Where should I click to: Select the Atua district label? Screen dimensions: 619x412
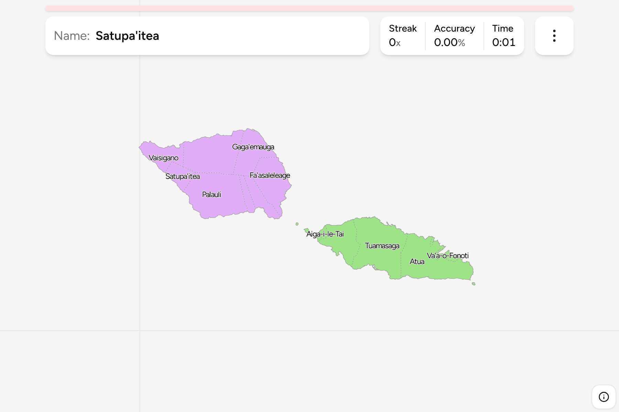417,262
